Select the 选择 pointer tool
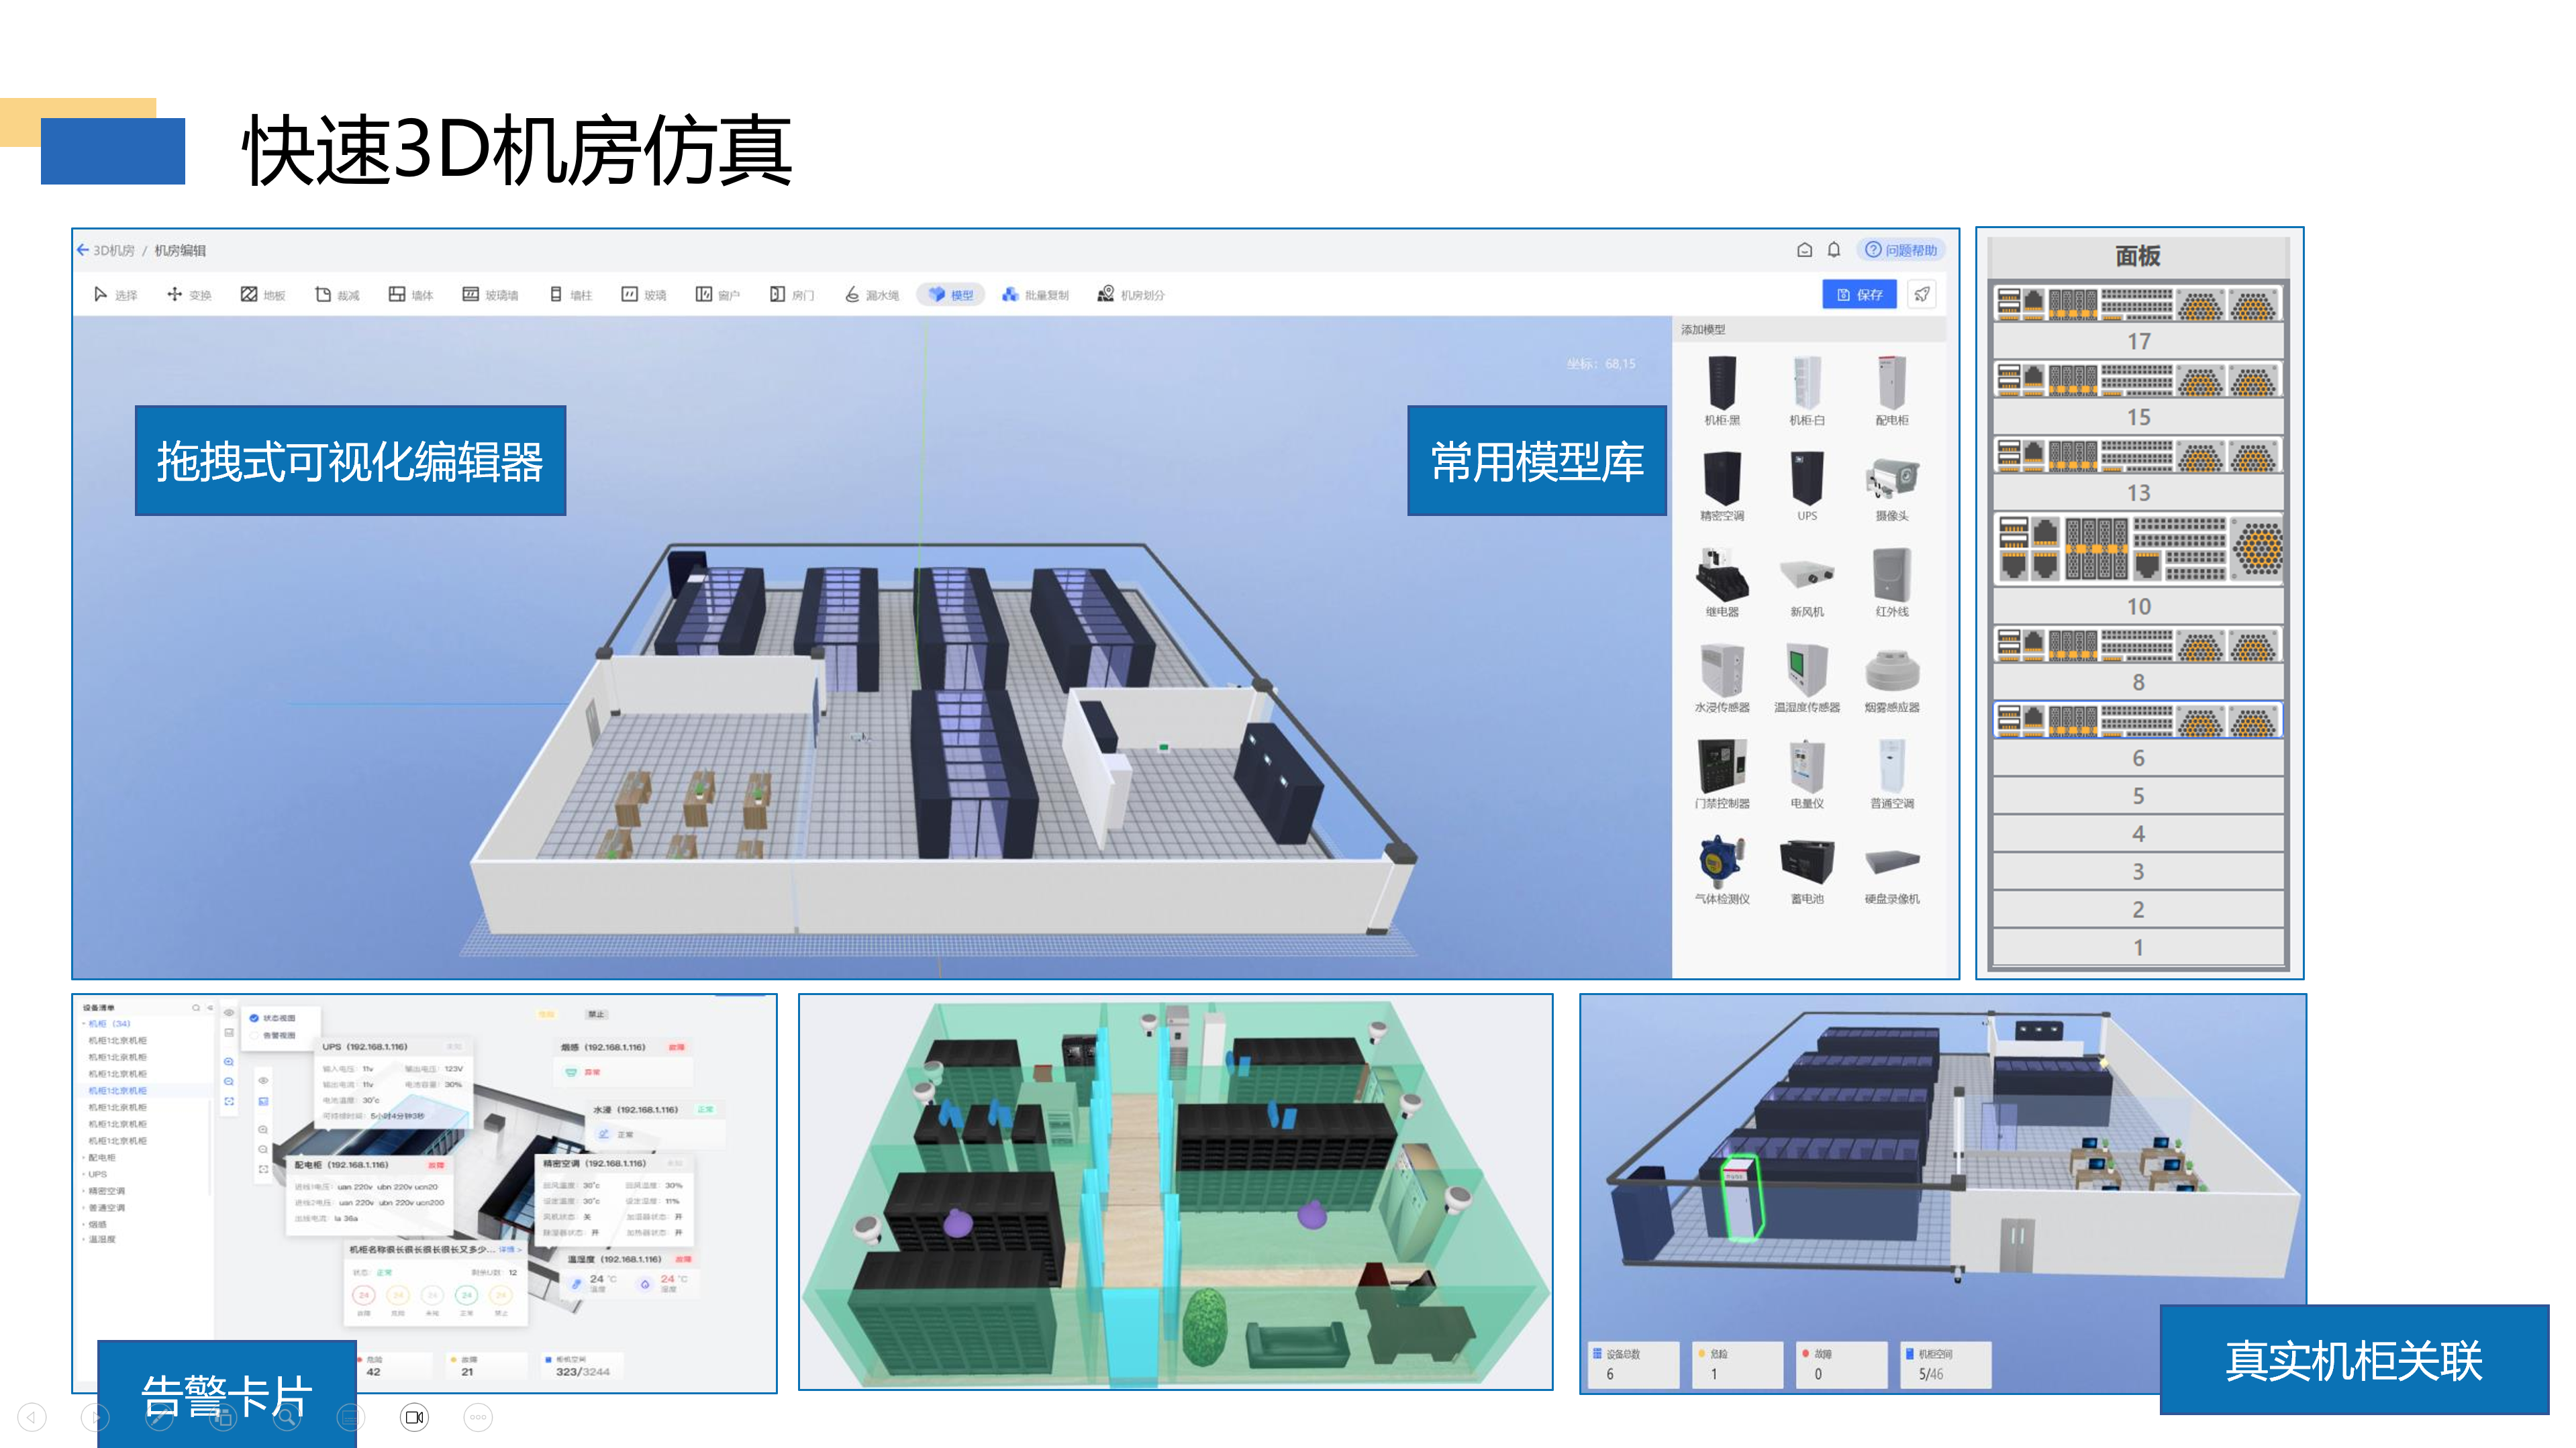2576x1448 pixels. coord(115,295)
